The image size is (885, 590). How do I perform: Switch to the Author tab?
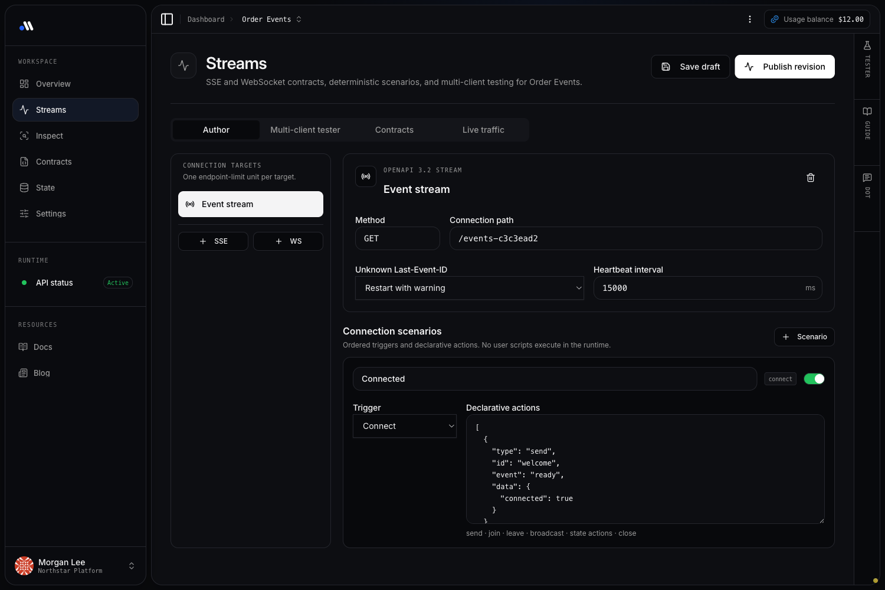[x=216, y=130]
